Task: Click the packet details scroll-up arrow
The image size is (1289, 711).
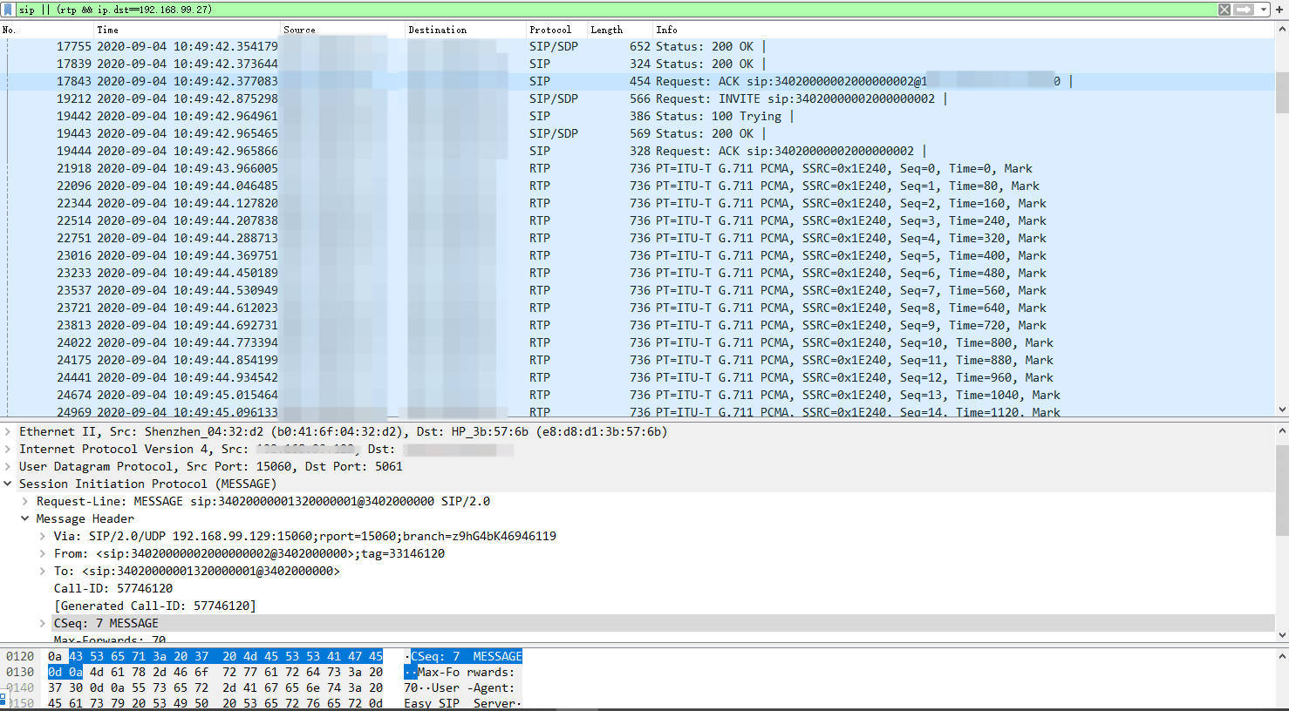Action: click(1281, 430)
